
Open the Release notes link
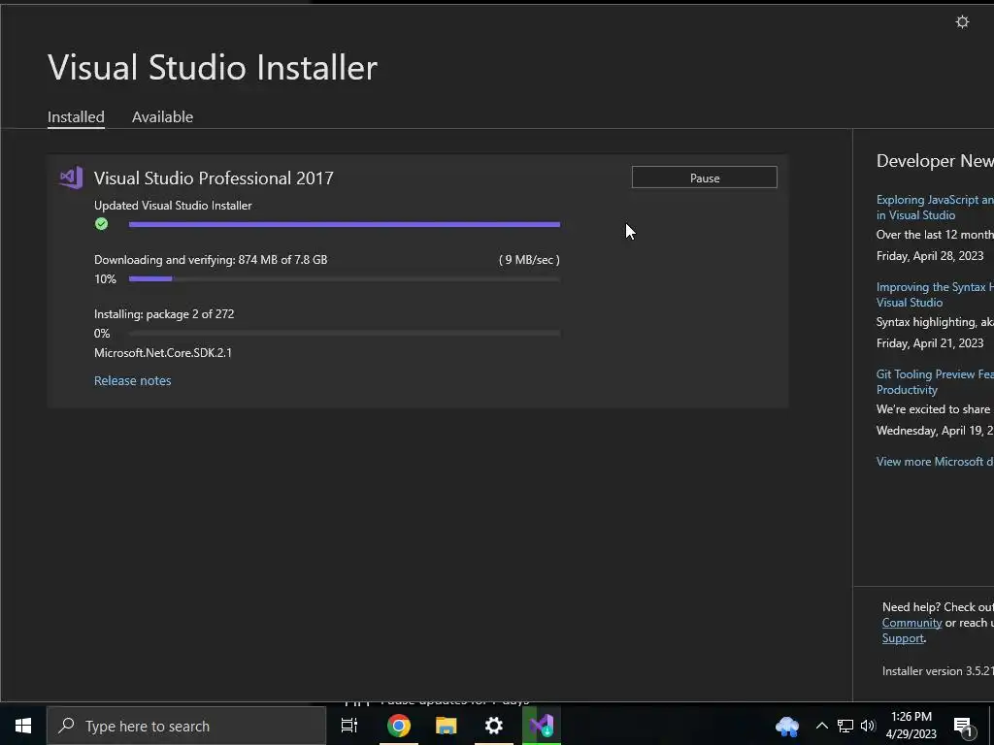tap(132, 380)
